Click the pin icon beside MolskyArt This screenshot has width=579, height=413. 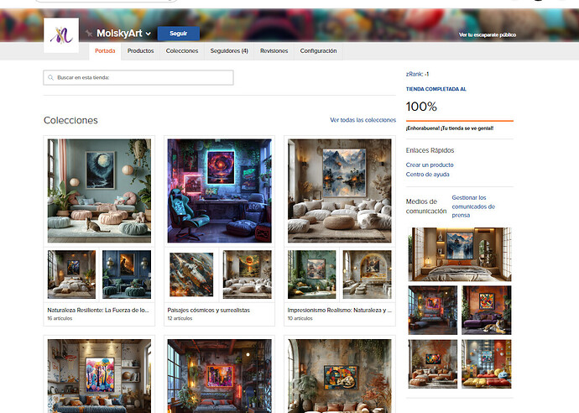click(89, 34)
